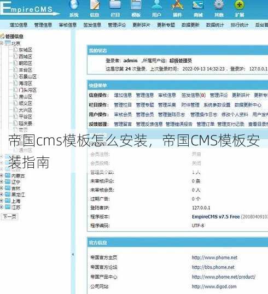Select 管理信息 in the submenu bar

[x=43, y=25]
